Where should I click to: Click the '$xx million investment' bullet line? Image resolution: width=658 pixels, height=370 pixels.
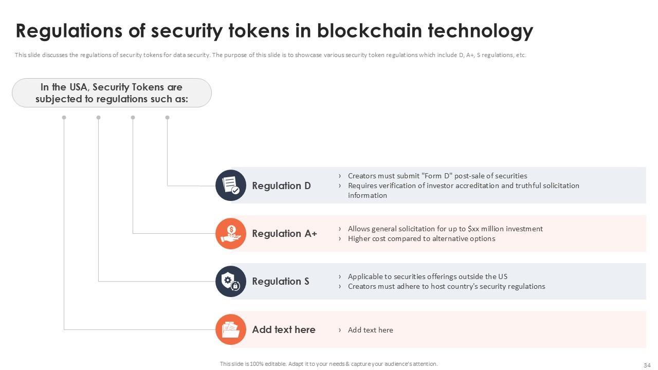click(x=445, y=229)
